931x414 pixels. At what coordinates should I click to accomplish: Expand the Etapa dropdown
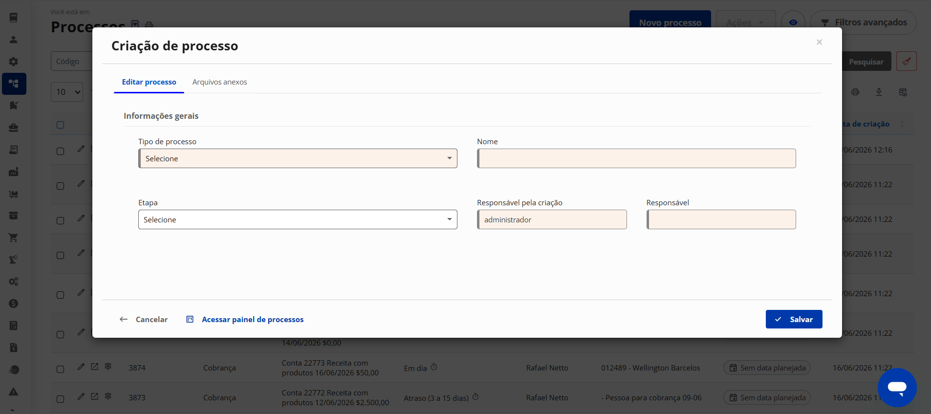click(298, 219)
